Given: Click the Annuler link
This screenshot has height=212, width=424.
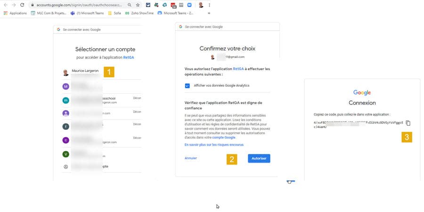Looking at the screenshot, I should point(191,158).
